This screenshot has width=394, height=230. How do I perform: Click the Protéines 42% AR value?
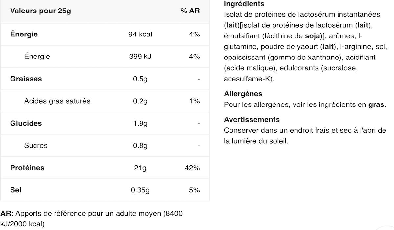coord(193,168)
